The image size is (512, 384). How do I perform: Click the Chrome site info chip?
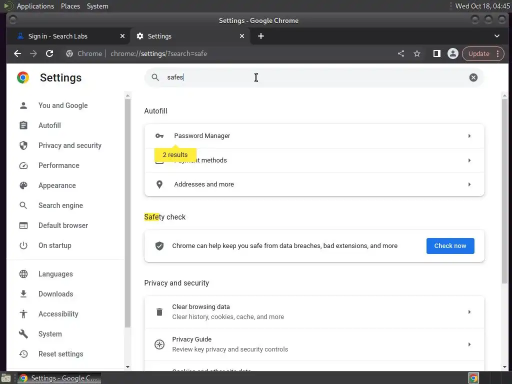pyautogui.click(x=84, y=53)
